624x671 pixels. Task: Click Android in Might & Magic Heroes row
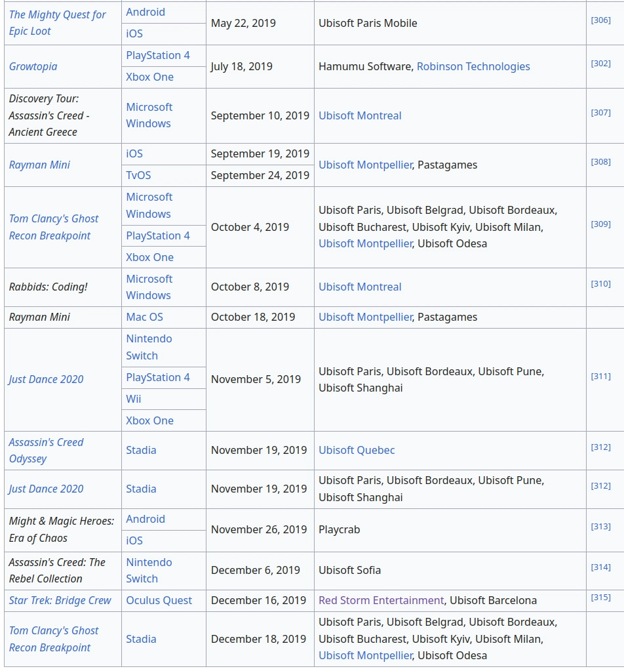[146, 519]
